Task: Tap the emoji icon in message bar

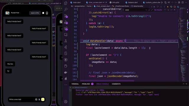Action: (x=36, y=100)
